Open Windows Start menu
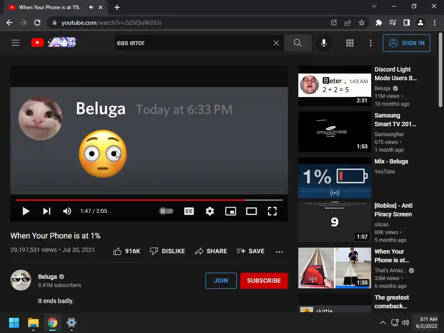 click(x=14, y=323)
